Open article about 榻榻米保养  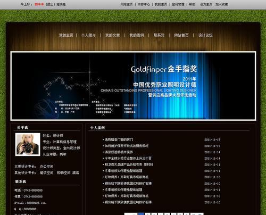(119, 152)
